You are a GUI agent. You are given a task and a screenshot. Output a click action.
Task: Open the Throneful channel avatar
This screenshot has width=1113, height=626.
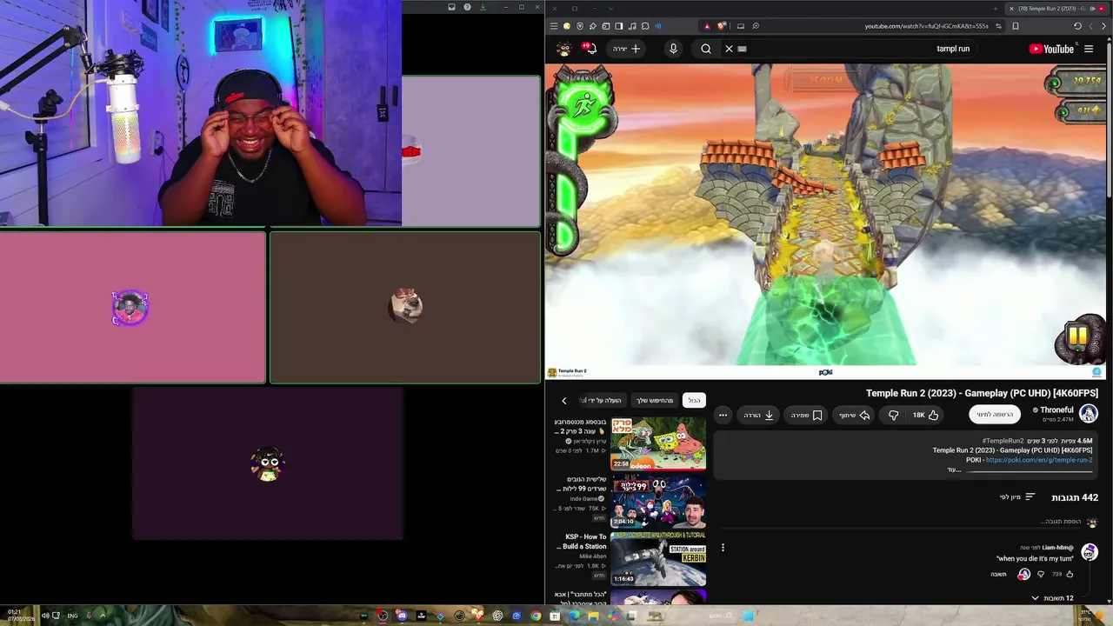[x=1089, y=414]
